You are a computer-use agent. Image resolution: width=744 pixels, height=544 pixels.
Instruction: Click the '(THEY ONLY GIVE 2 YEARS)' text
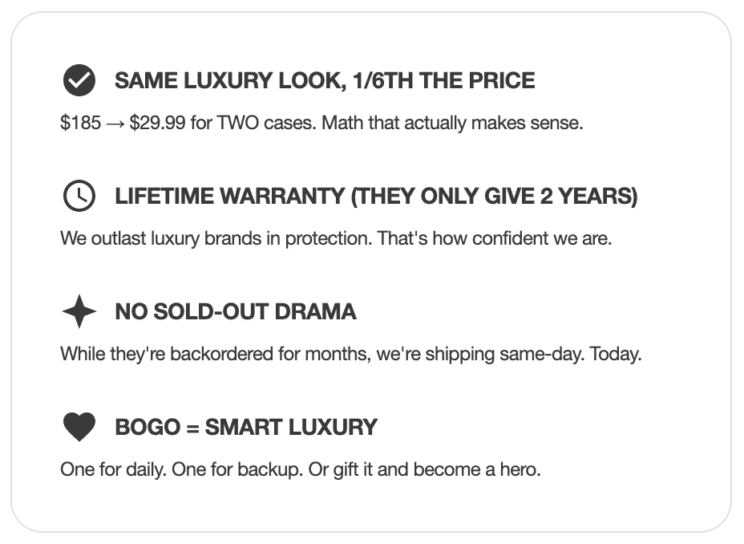tap(494, 197)
